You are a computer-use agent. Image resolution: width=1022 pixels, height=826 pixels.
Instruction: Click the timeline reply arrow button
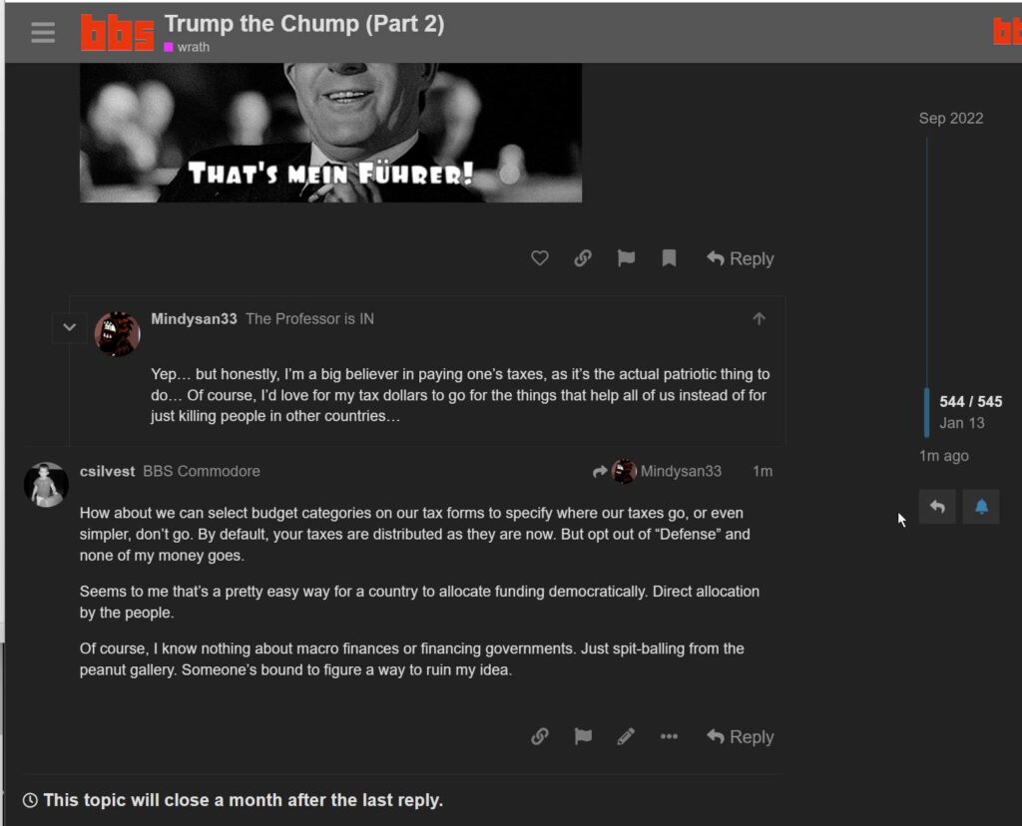click(937, 507)
